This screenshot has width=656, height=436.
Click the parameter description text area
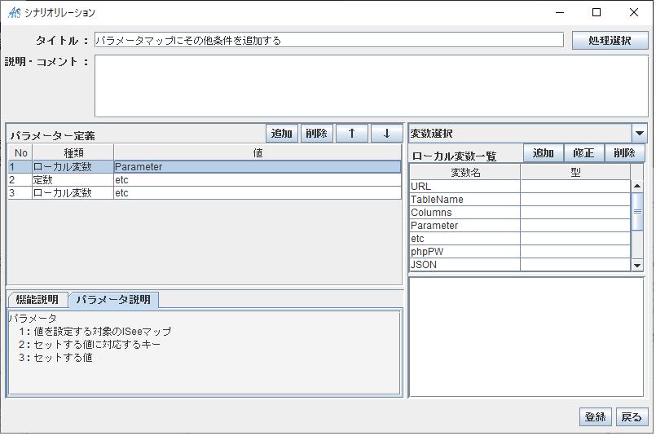coord(205,352)
